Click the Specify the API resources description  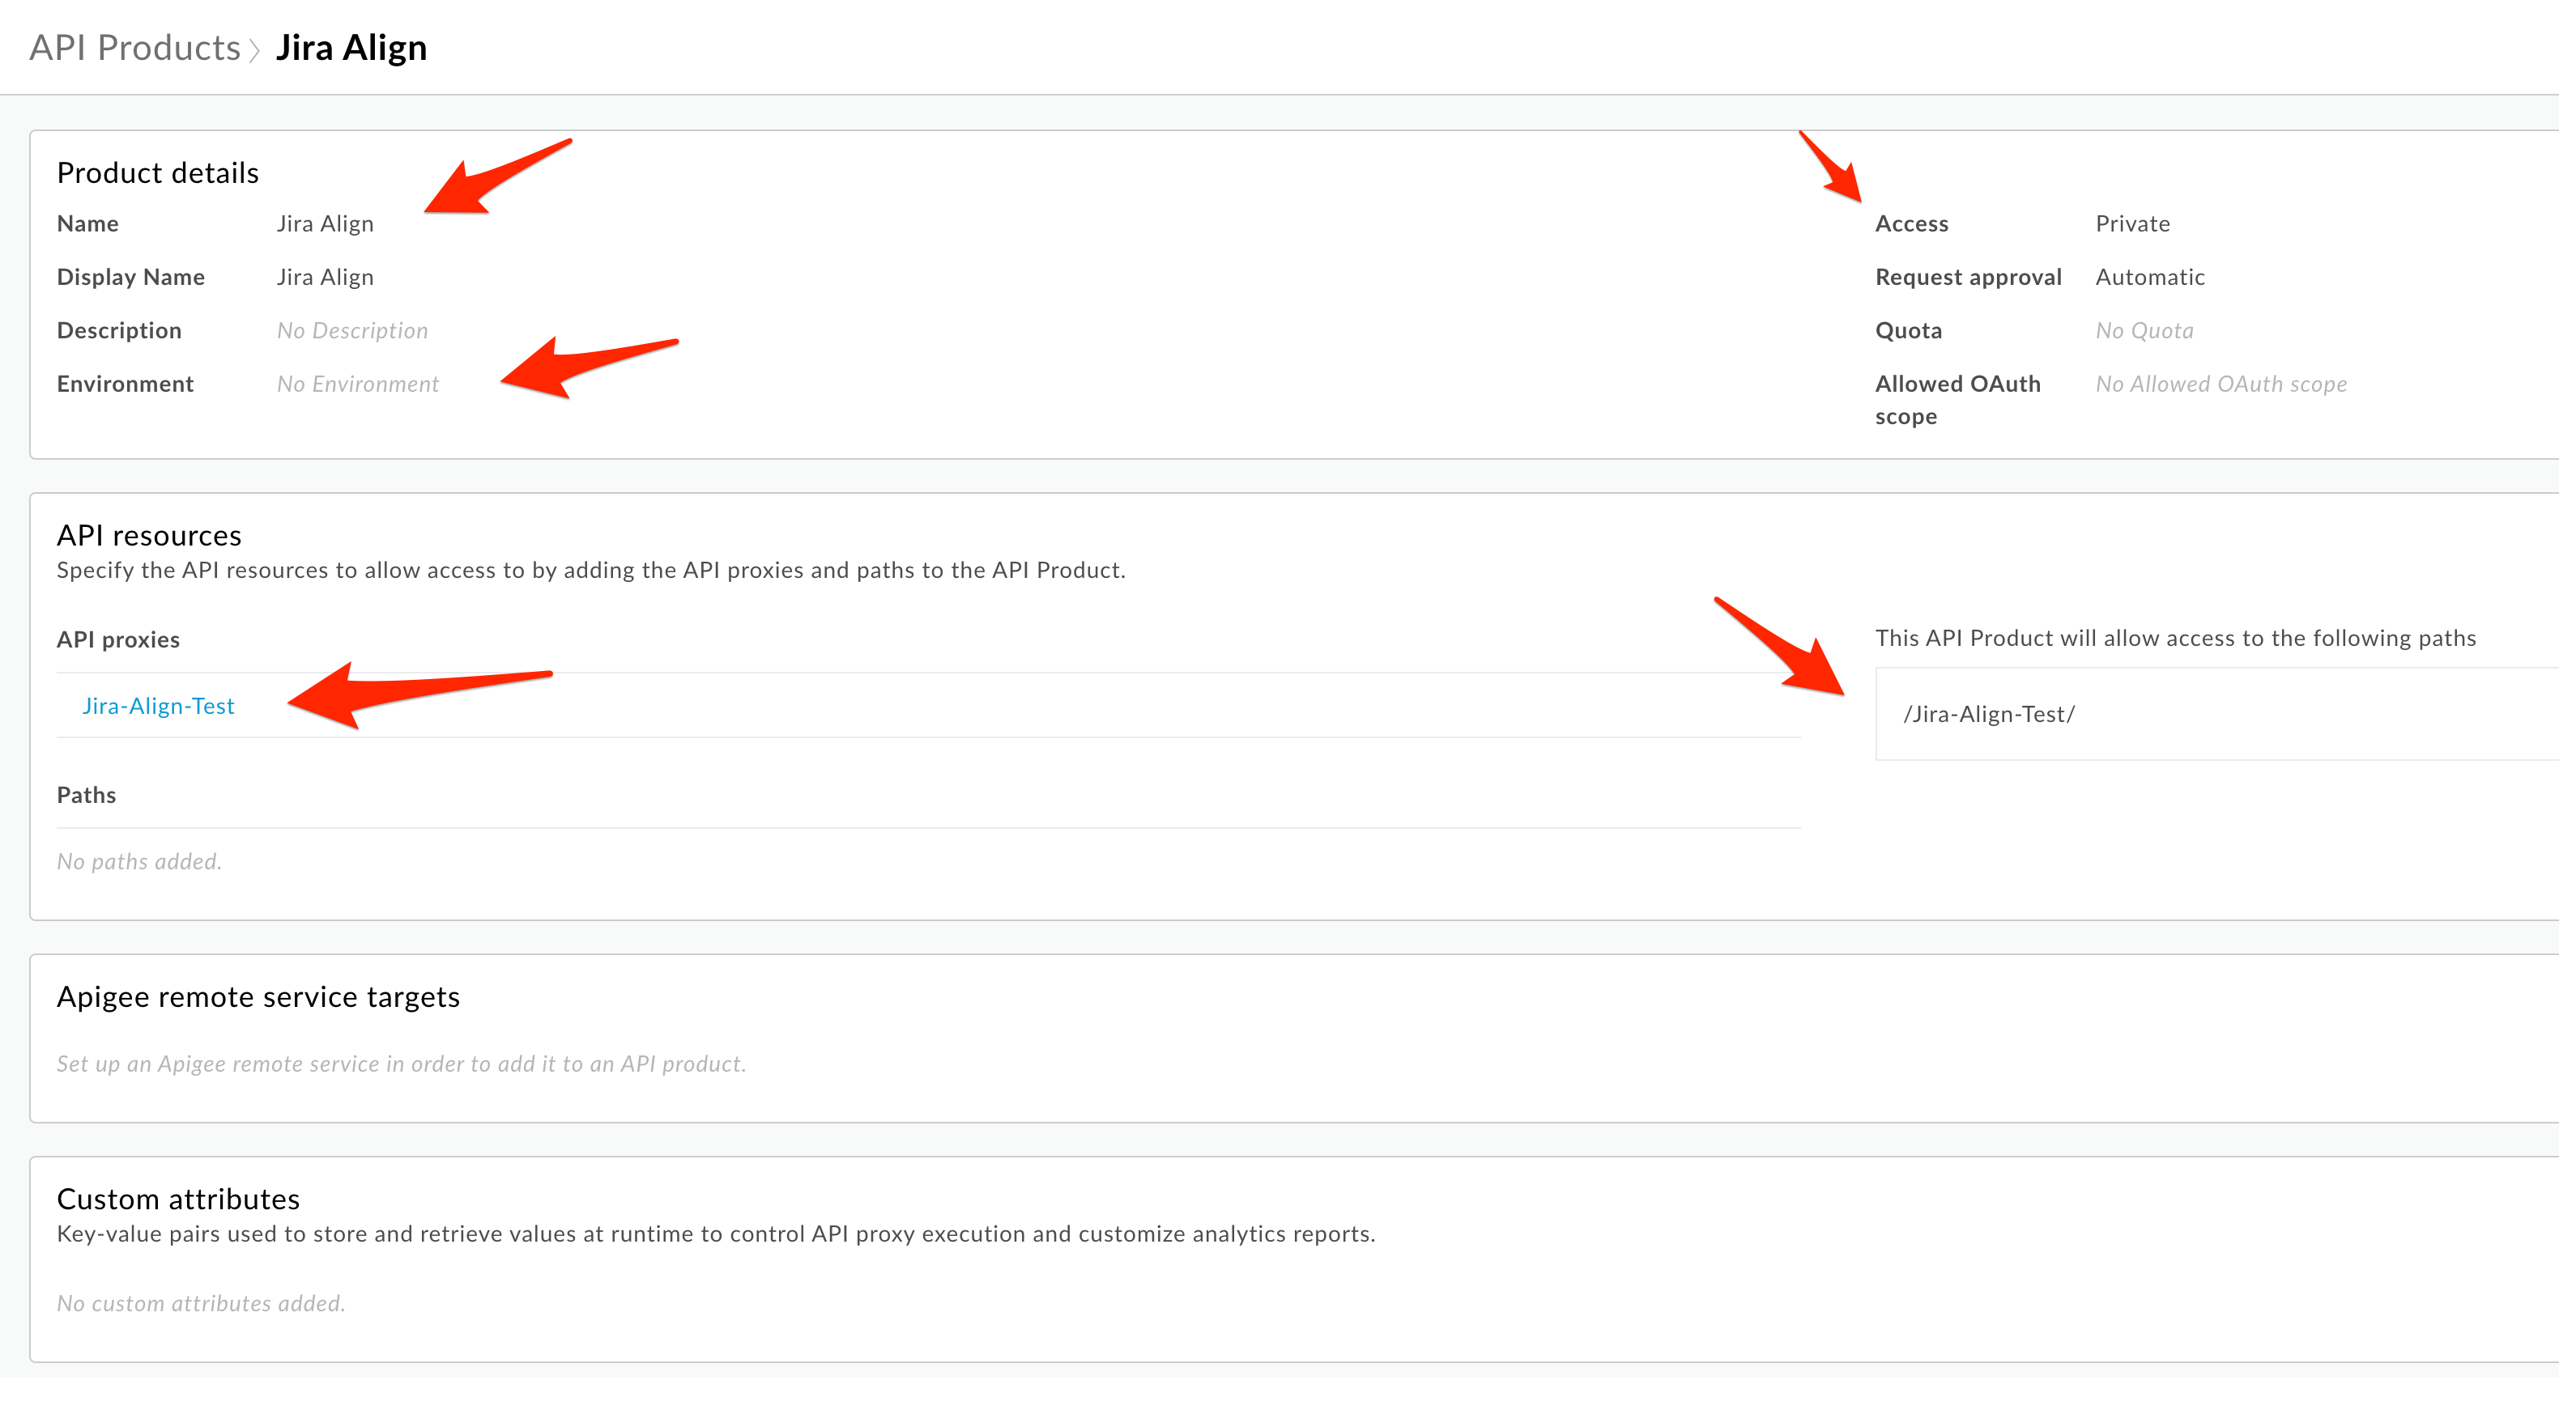(591, 571)
